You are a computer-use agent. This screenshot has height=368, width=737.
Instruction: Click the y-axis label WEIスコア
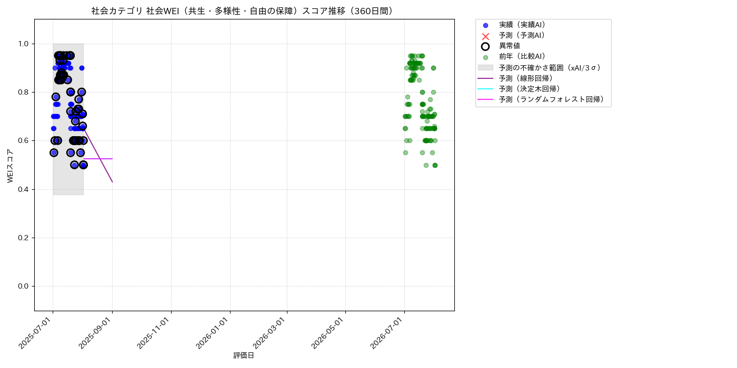[11, 165]
